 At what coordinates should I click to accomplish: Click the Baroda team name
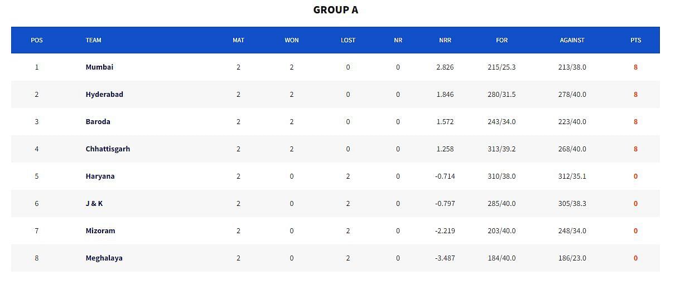click(98, 121)
